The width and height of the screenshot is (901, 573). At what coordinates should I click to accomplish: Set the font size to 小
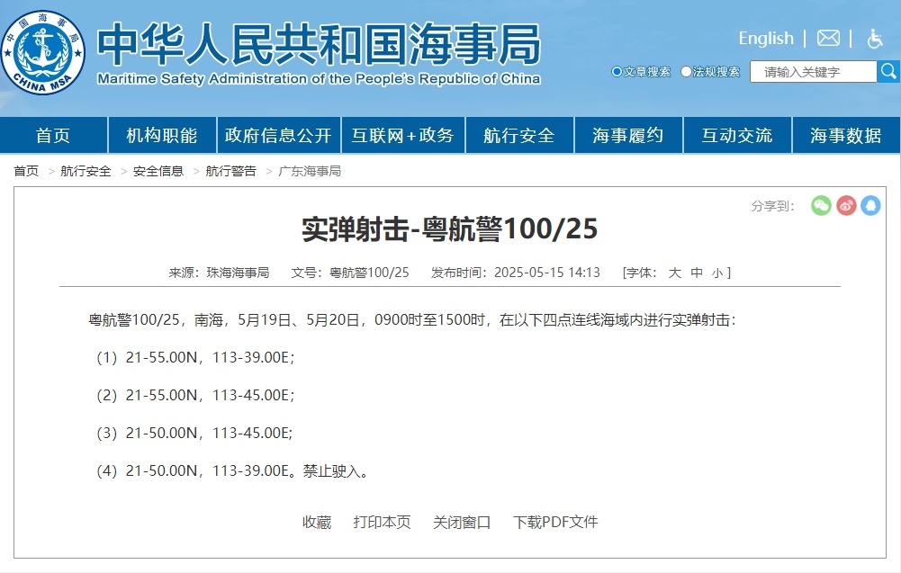tap(717, 273)
